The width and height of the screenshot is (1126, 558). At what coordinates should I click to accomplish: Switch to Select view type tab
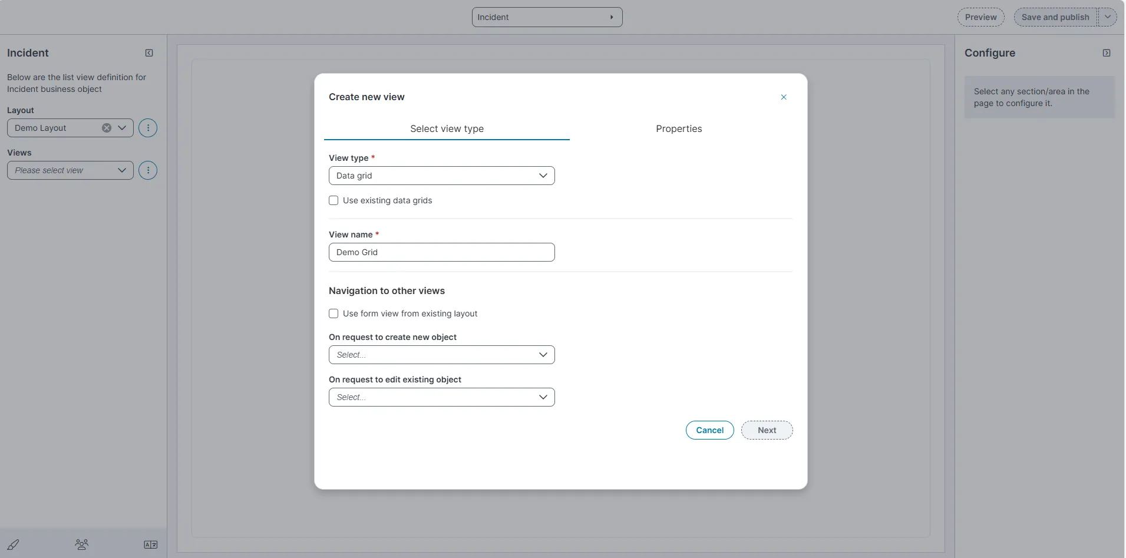[x=447, y=128]
